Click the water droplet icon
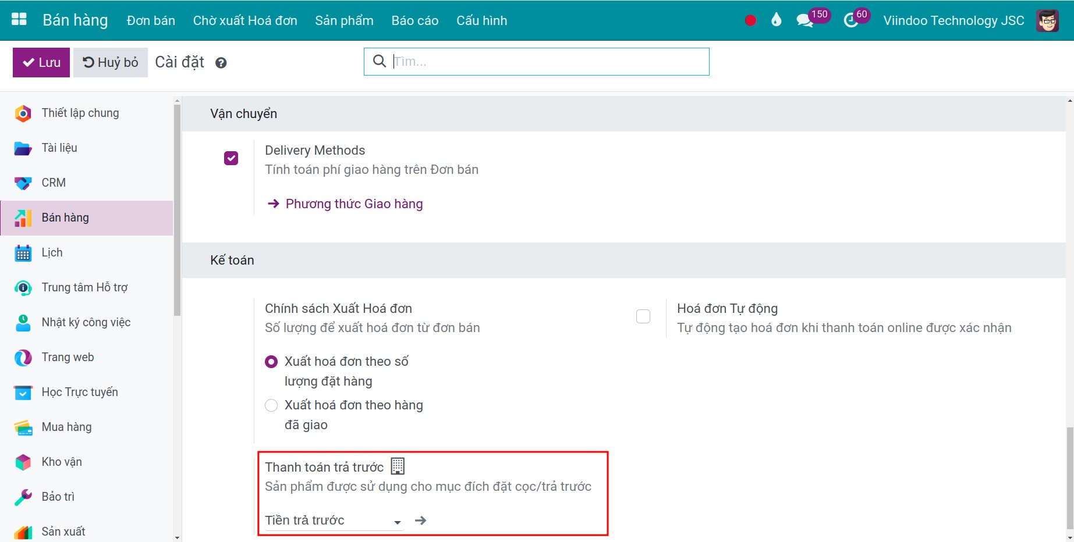 tap(776, 20)
